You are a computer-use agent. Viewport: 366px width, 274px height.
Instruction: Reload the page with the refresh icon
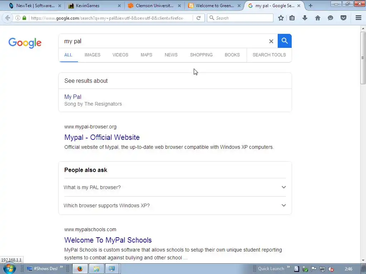[198, 18]
